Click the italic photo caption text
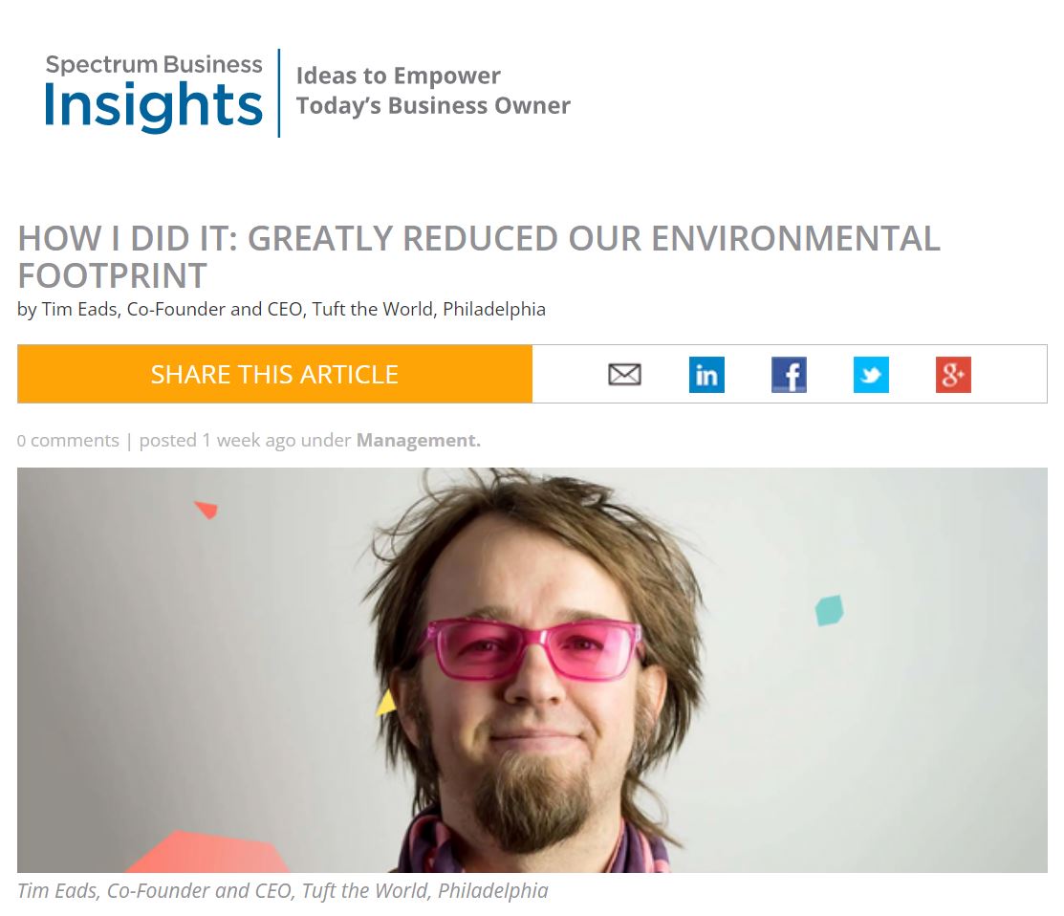Image resolution: width=1064 pixels, height=916 pixels. point(283,890)
